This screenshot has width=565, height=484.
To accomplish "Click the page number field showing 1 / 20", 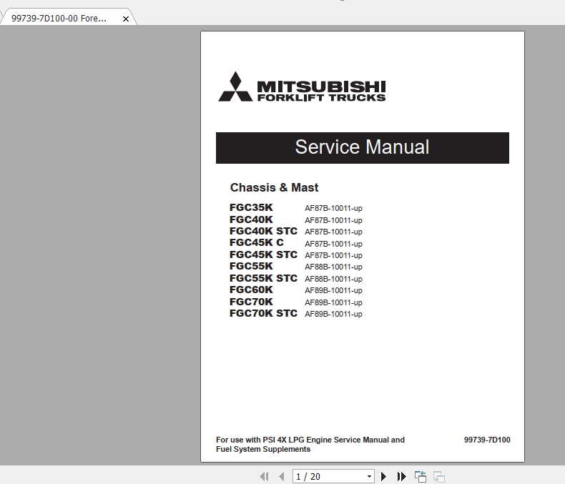I will [x=333, y=476].
